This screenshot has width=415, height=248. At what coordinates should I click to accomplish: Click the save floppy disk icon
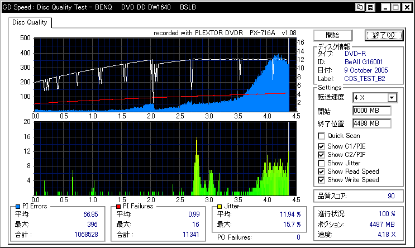coord(370,7)
